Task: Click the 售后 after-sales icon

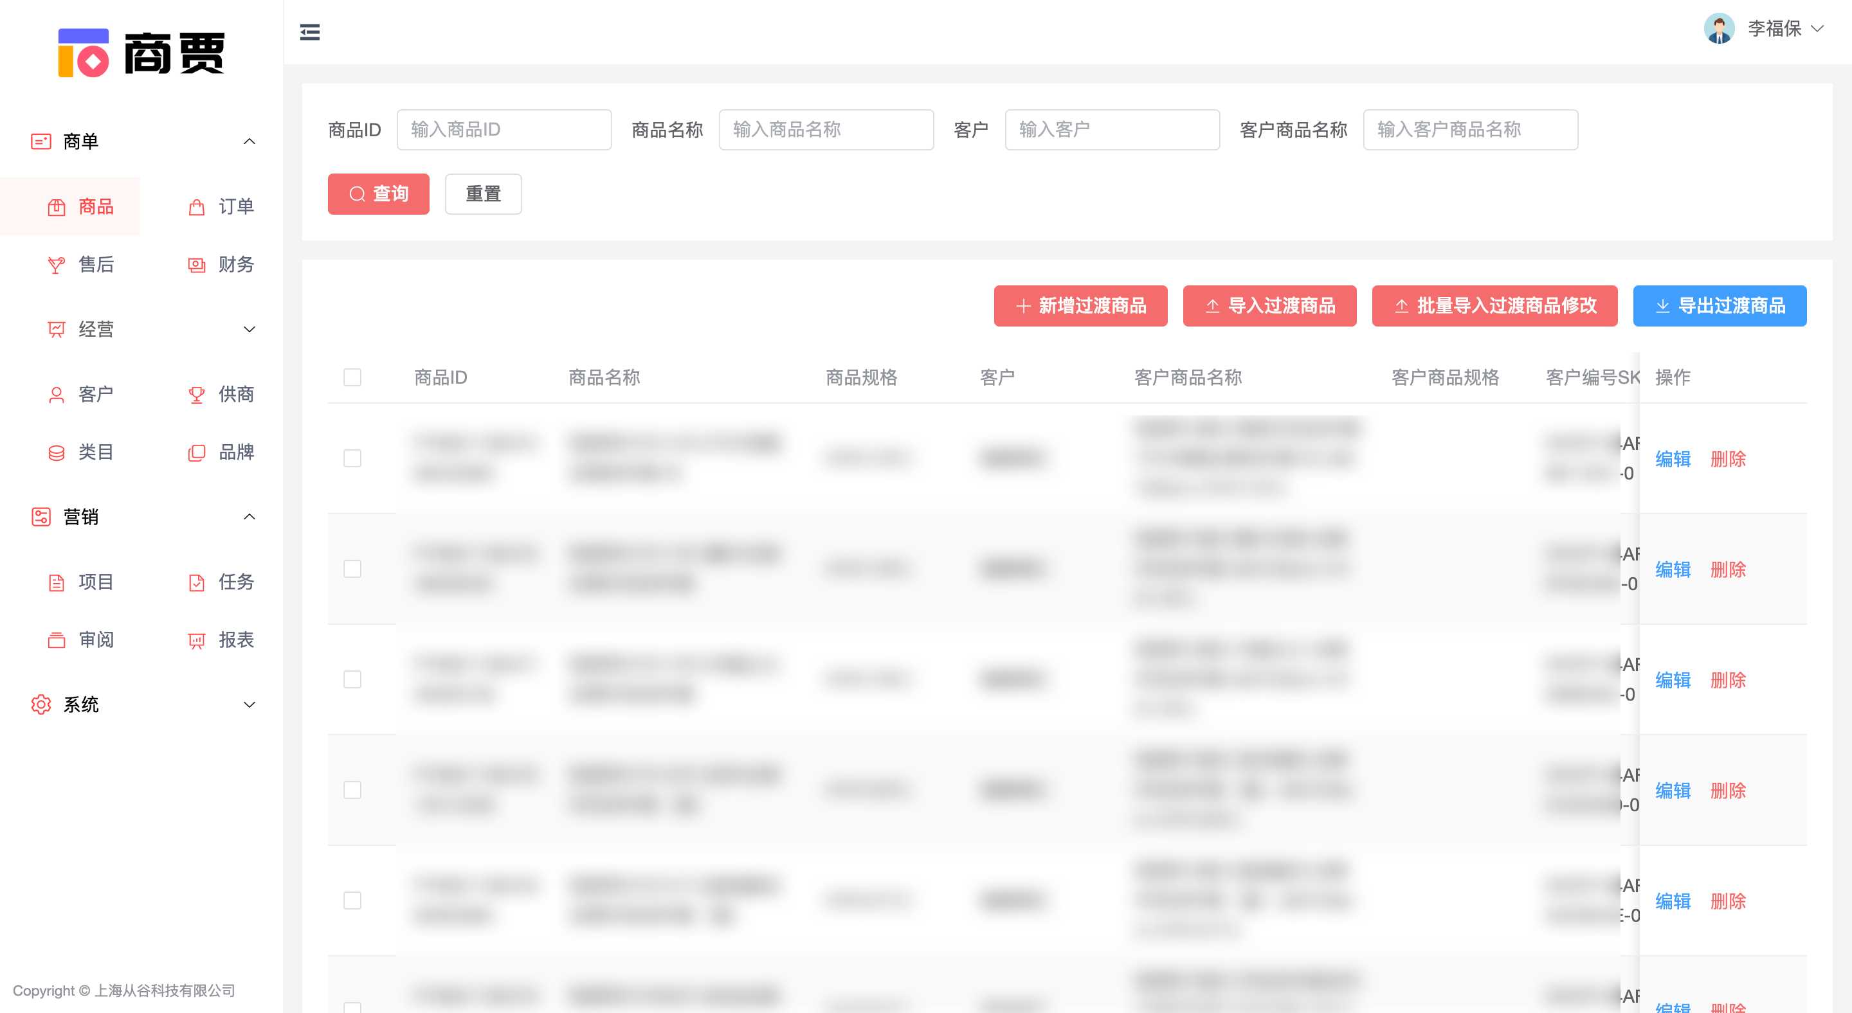Action: pyautogui.click(x=56, y=265)
